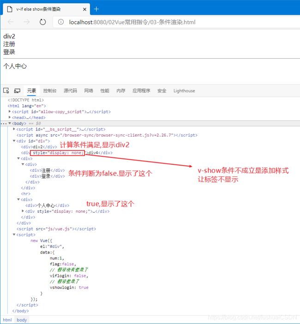Open the Lighthouse tab
Viewport: 300px width, 324px height.
click(184, 91)
